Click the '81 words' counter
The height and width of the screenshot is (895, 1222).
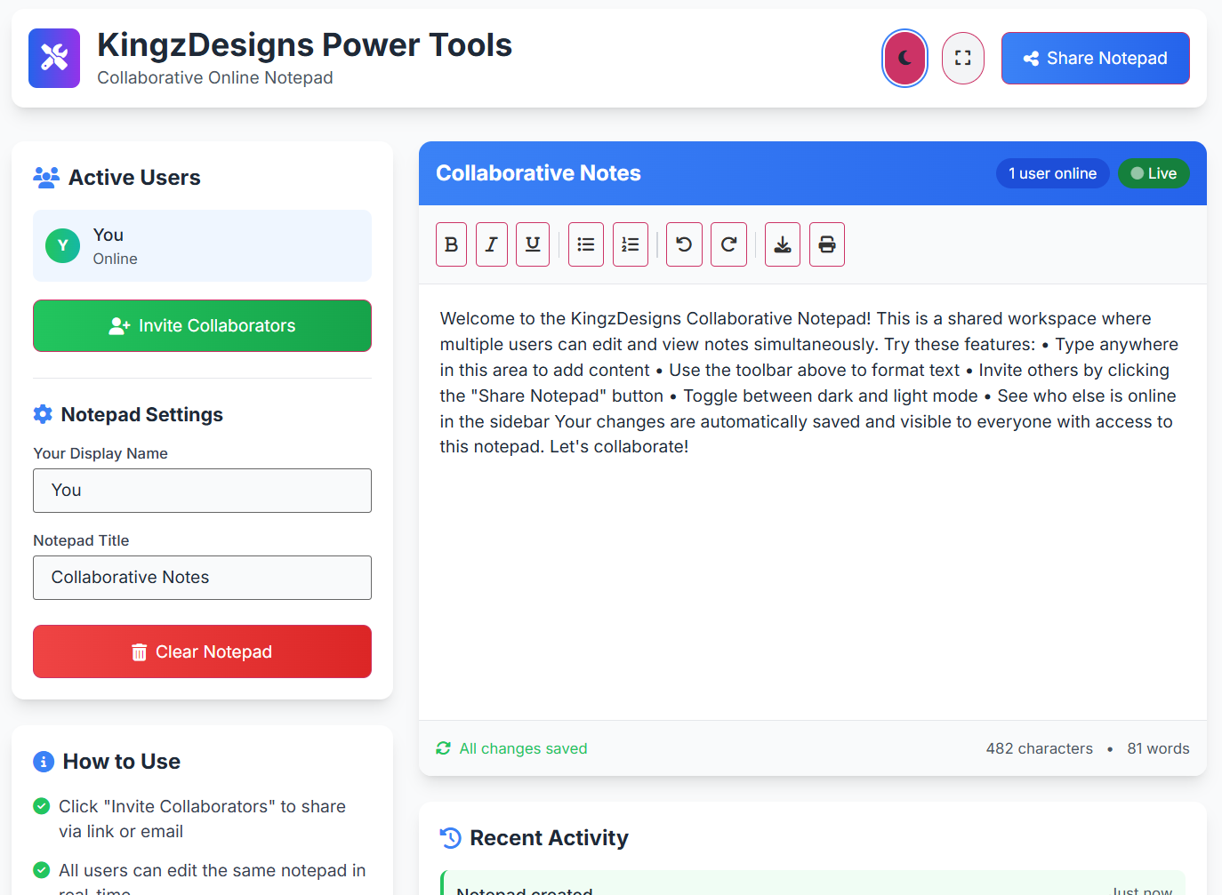(1158, 748)
